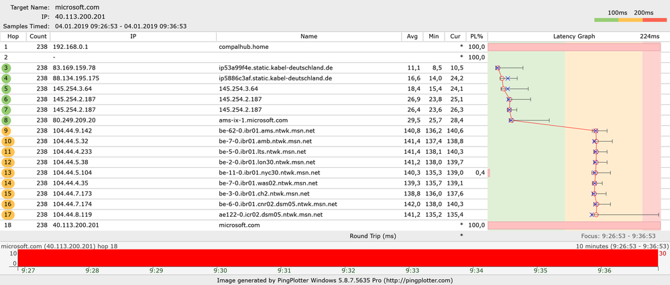Click the 9:30 timeline tick label
The image size is (670, 285).
point(220,270)
